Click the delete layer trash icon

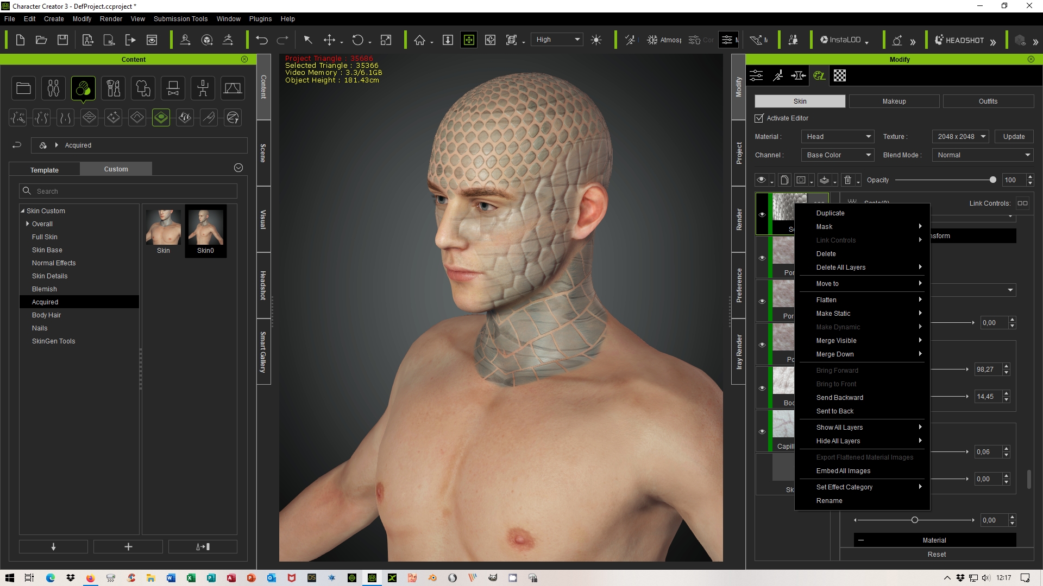click(x=847, y=180)
